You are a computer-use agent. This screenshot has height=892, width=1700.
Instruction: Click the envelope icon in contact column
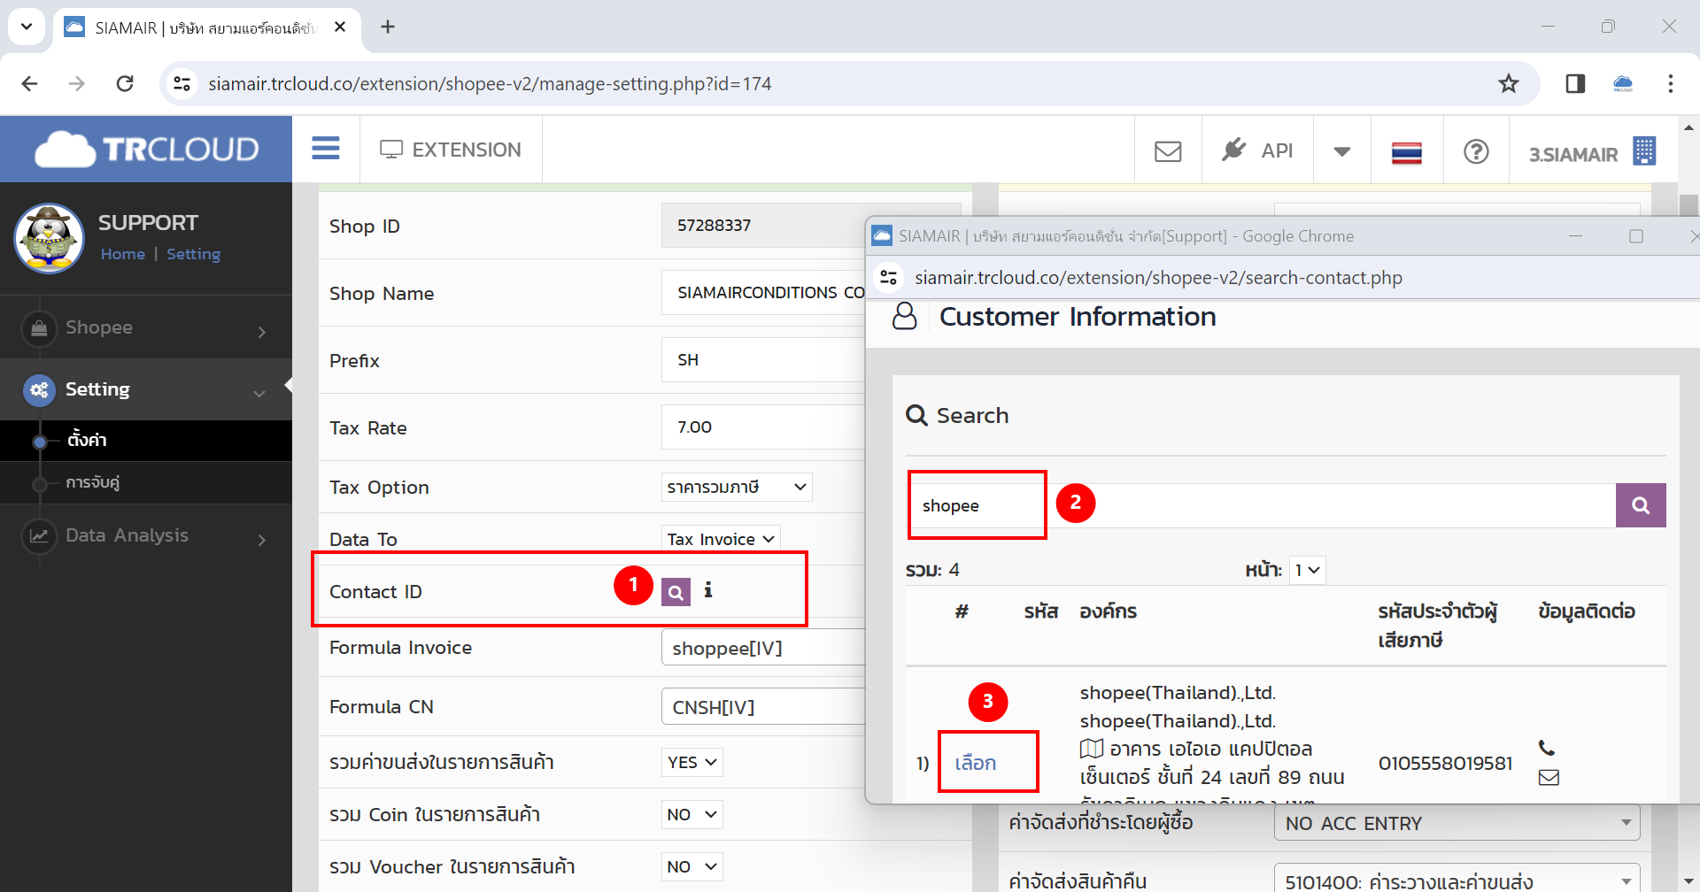[1549, 778]
